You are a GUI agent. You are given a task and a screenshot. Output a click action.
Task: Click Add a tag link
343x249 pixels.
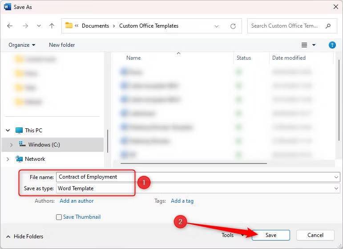pyautogui.click(x=182, y=201)
